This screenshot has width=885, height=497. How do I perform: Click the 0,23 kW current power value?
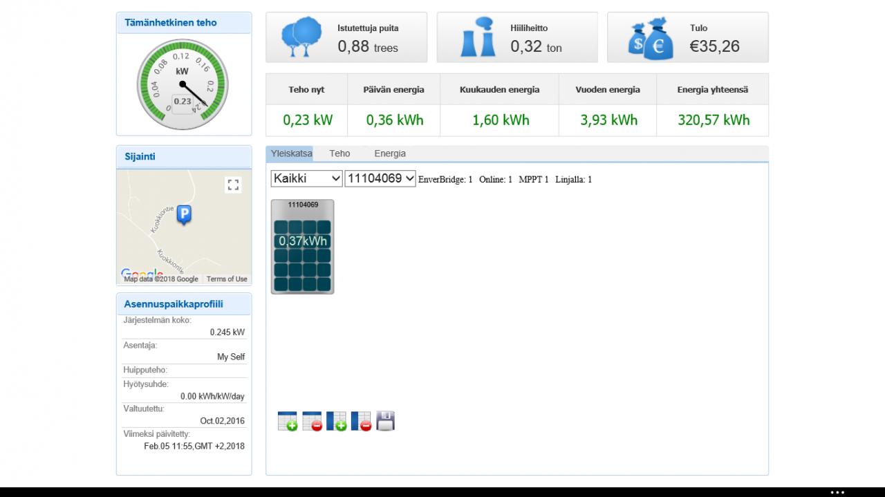(x=308, y=120)
